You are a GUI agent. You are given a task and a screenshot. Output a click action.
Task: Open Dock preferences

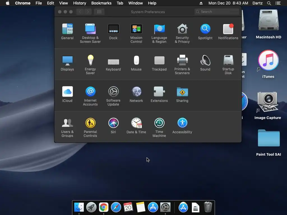(x=113, y=31)
